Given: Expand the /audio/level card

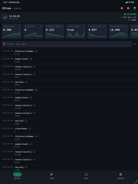Looking at the screenshot, I should click(20, 26).
